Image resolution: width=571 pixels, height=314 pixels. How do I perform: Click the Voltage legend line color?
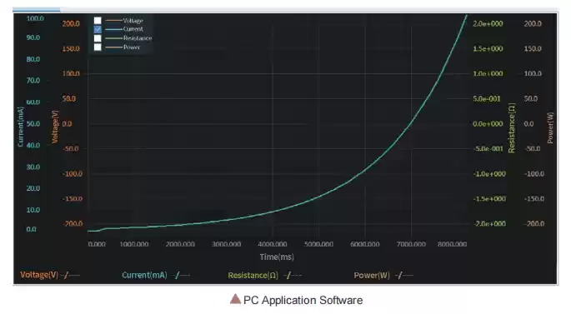113,20
